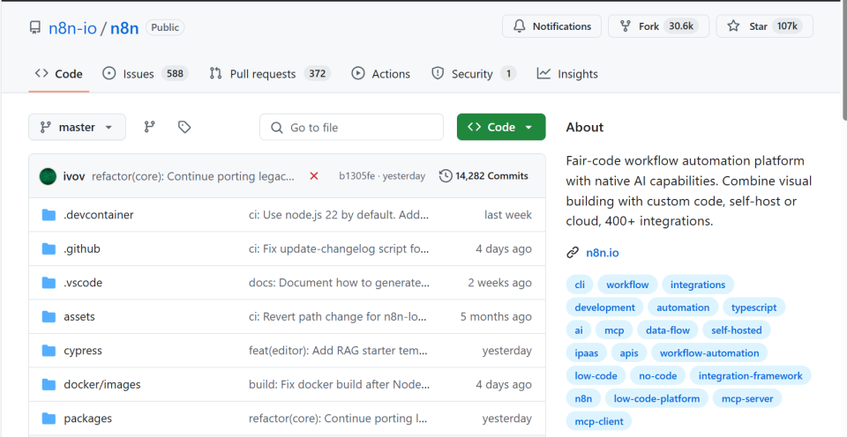Open commit 'build: Fix docker build after Node'

coord(339,385)
